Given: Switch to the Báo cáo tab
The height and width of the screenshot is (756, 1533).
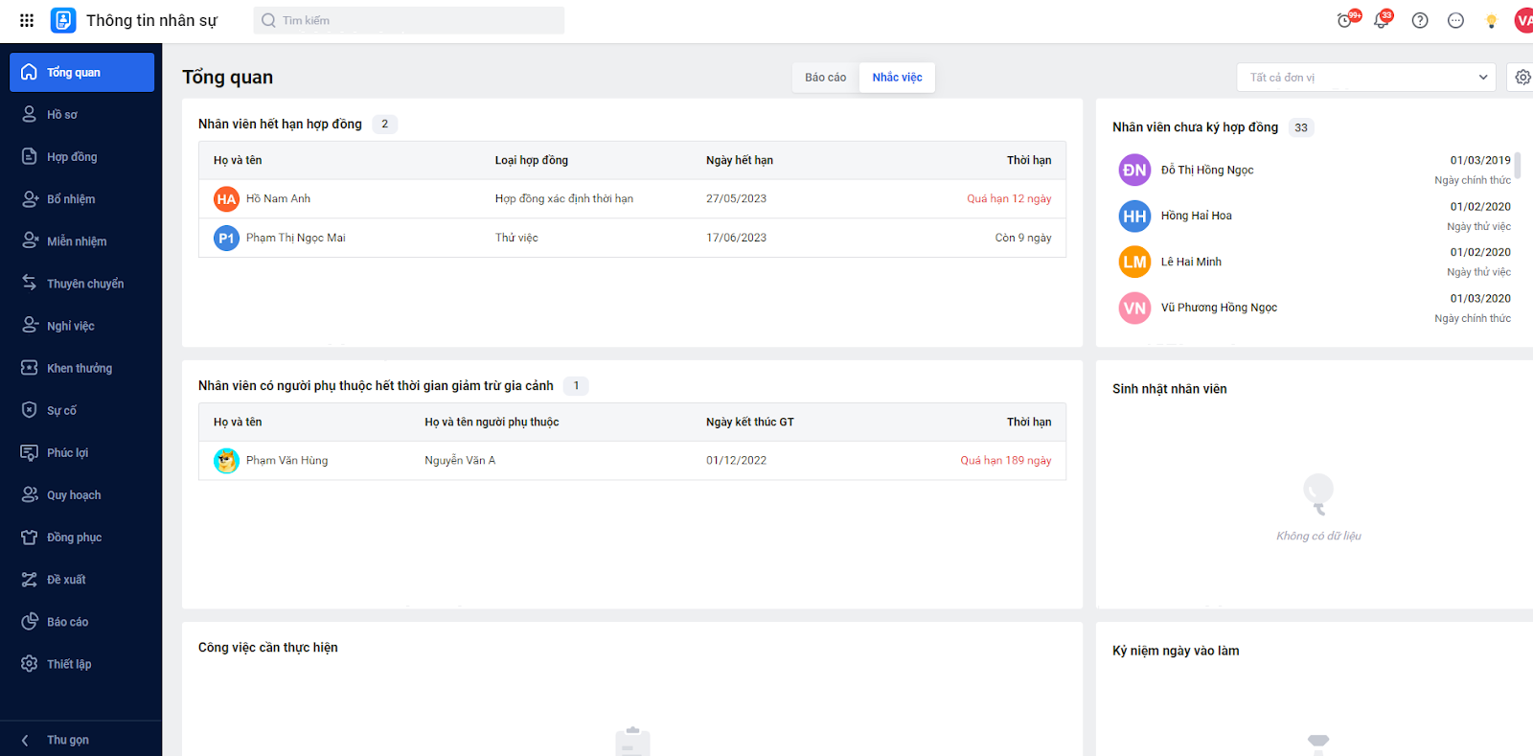Looking at the screenshot, I should coord(825,78).
